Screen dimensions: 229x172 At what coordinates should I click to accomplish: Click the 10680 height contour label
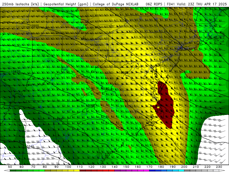coord(58,120)
